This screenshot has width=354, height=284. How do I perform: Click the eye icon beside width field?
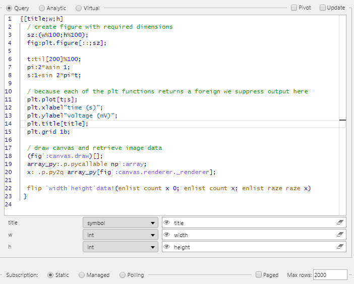tap(167, 235)
